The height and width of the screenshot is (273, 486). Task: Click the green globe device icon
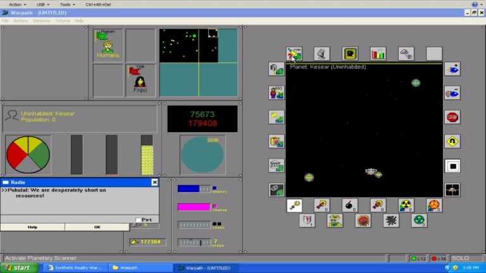tap(419, 221)
